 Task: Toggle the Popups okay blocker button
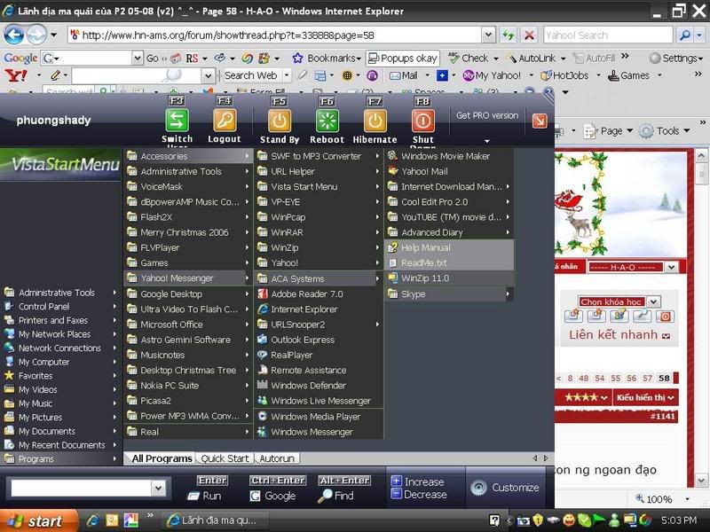[x=403, y=58]
